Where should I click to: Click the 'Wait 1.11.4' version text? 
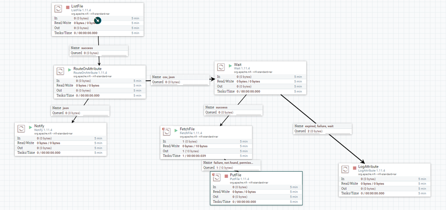(242, 69)
